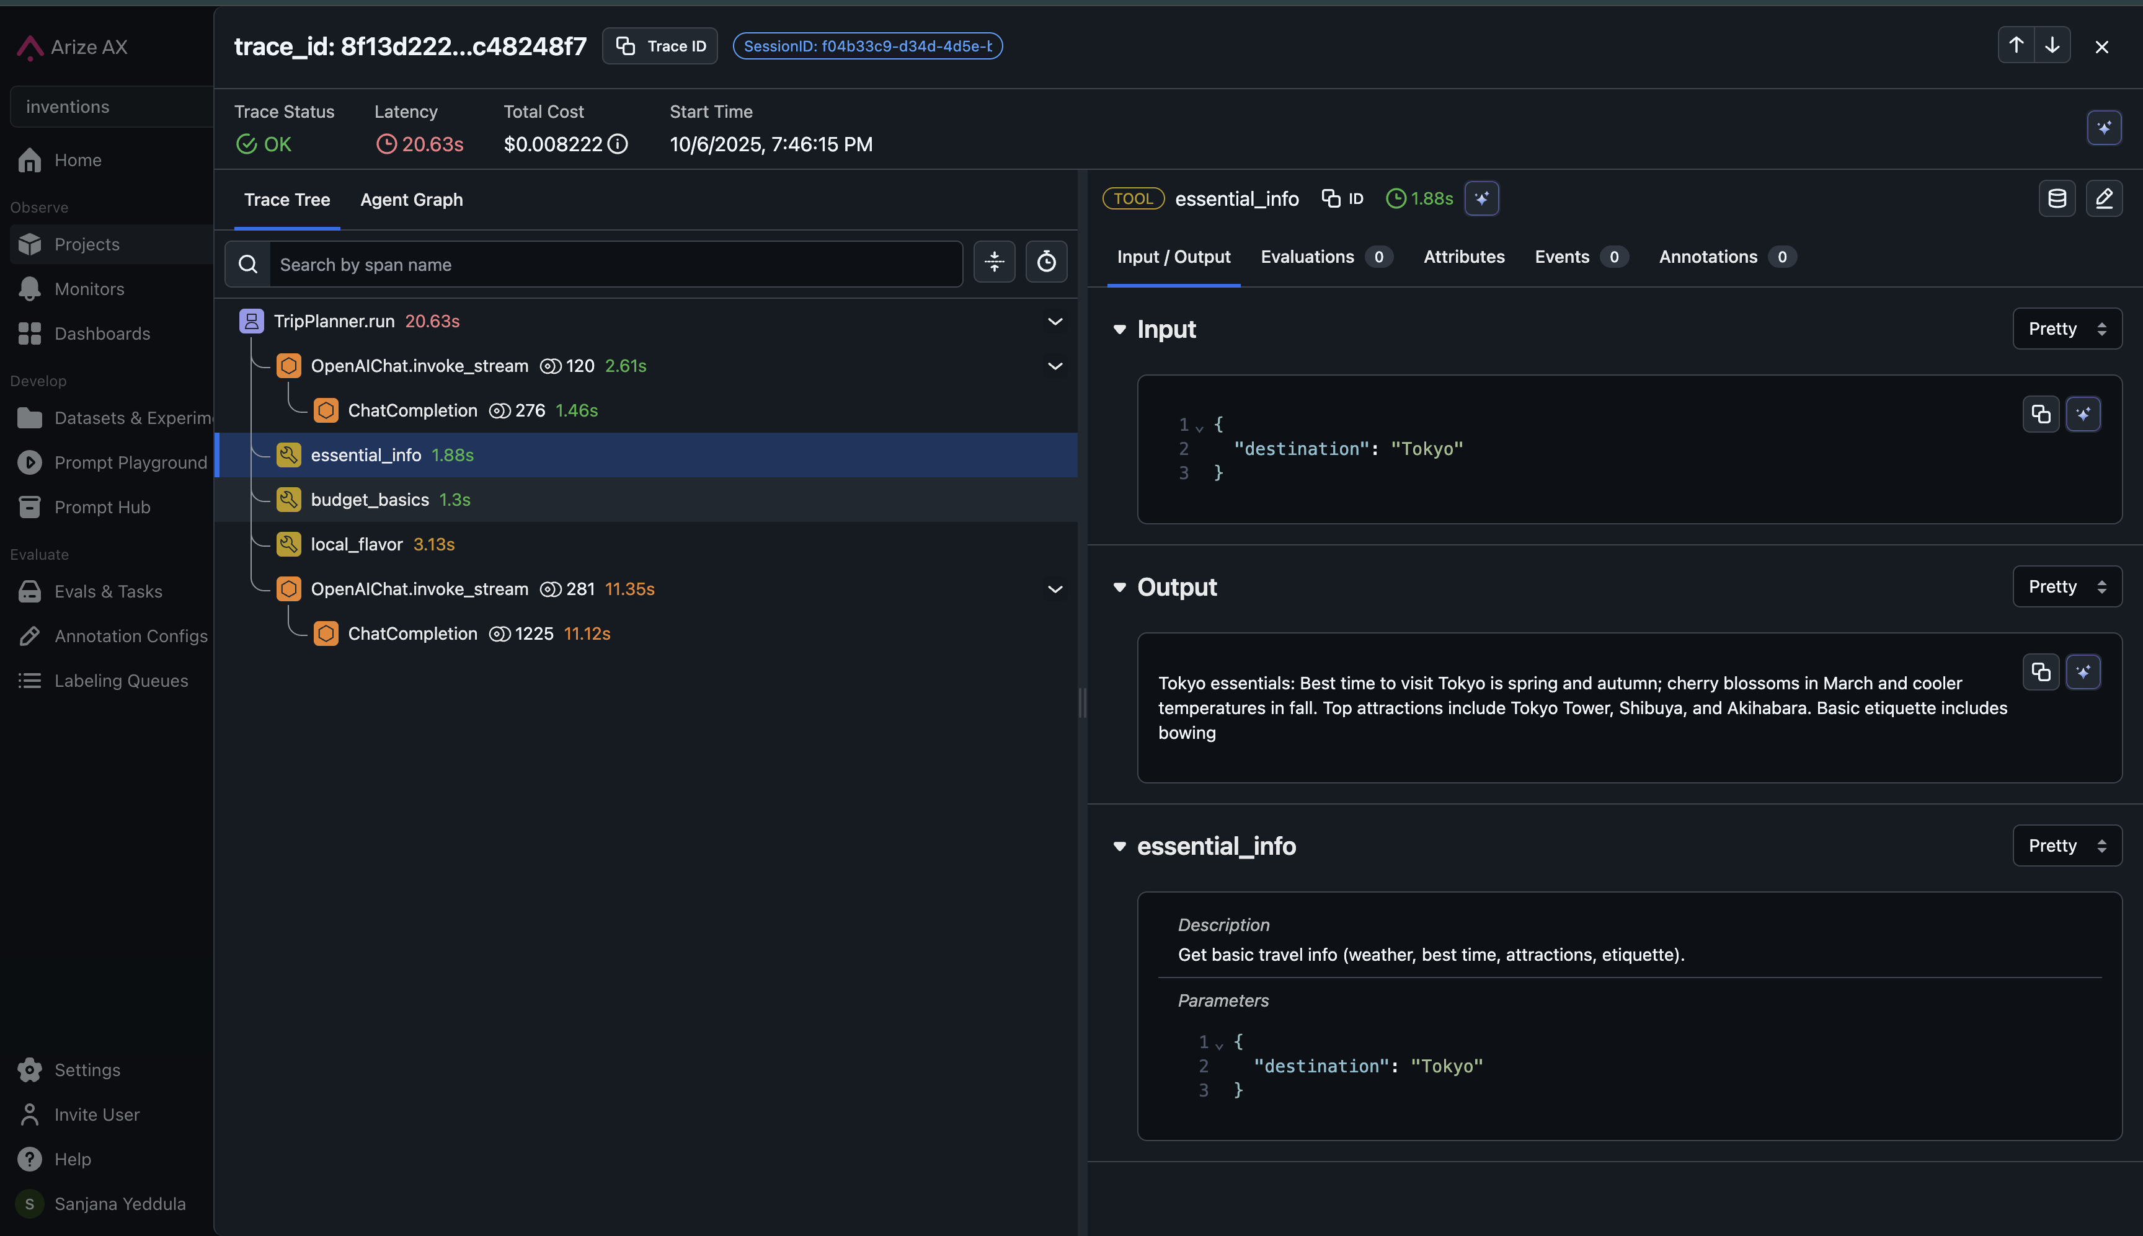Collapse the 2.61s OpenAIChat.invoke_stream span
2143x1236 pixels.
(x=1055, y=366)
